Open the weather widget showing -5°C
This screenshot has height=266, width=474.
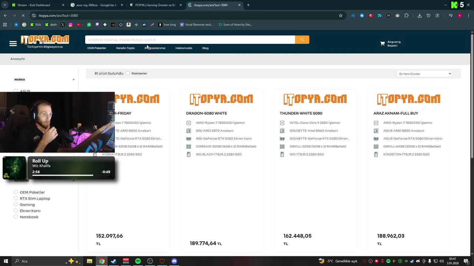pyautogui.click(x=338, y=261)
